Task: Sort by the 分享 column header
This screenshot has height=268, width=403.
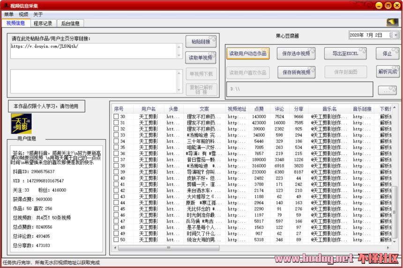Action: (299, 109)
